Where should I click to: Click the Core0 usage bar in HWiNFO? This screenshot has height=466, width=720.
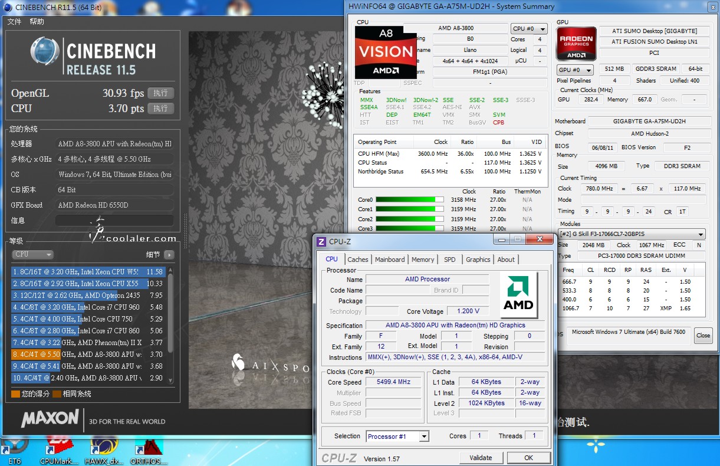[x=410, y=200]
